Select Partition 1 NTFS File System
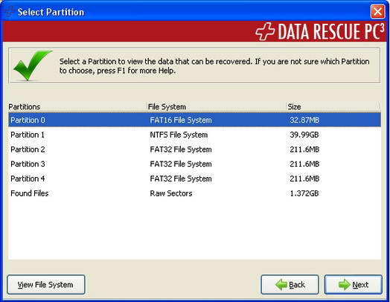This screenshot has width=390, height=302. tap(194, 135)
